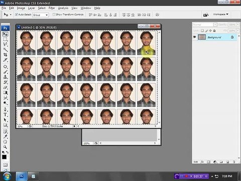This screenshot has height=181, width=241.
Task: Select the Clone Stamp tool
Action: pos(5,77)
